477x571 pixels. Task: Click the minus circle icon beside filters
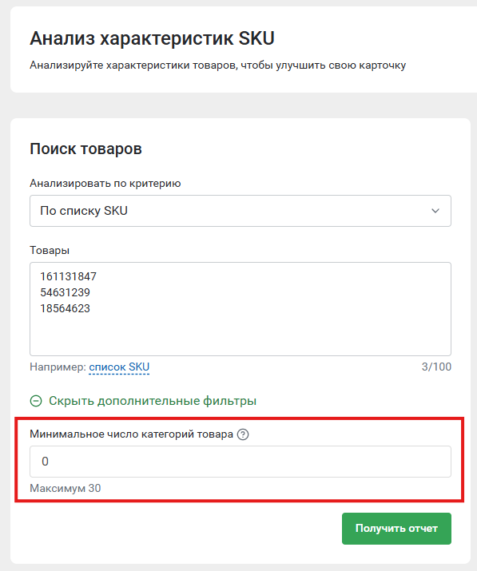[36, 401]
